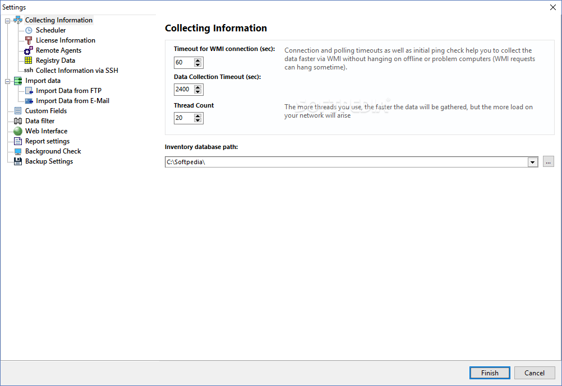Select Remote Agents in the tree
This screenshot has height=386, width=562.
point(58,50)
